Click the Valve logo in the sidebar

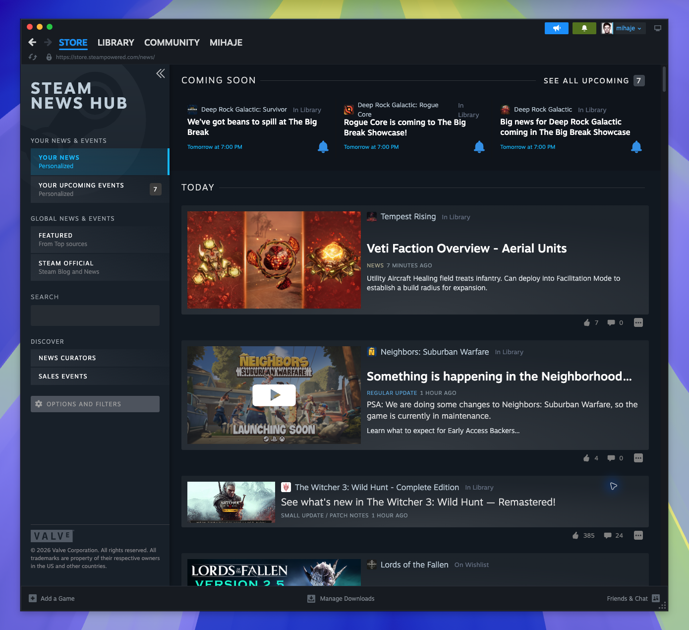click(x=52, y=536)
